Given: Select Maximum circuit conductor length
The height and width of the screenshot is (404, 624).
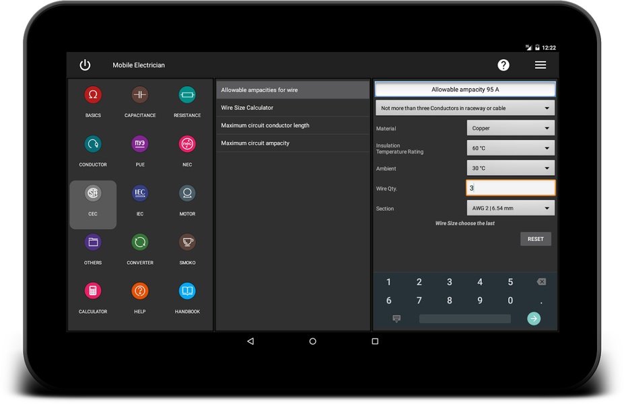Looking at the screenshot, I should (293, 125).
